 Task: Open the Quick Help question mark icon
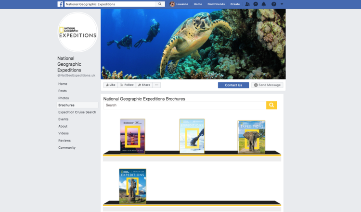click(x=274, y=4)
